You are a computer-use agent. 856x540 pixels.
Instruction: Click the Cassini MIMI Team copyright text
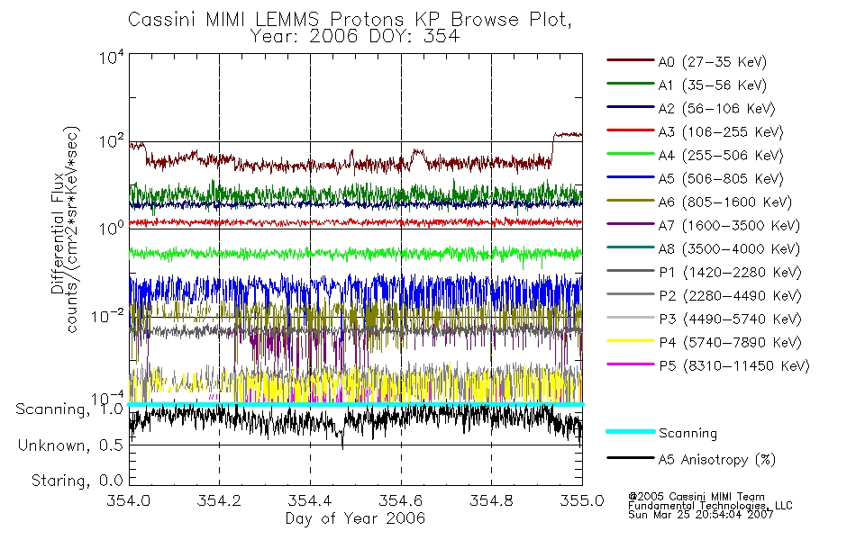[x=697, y=497]
